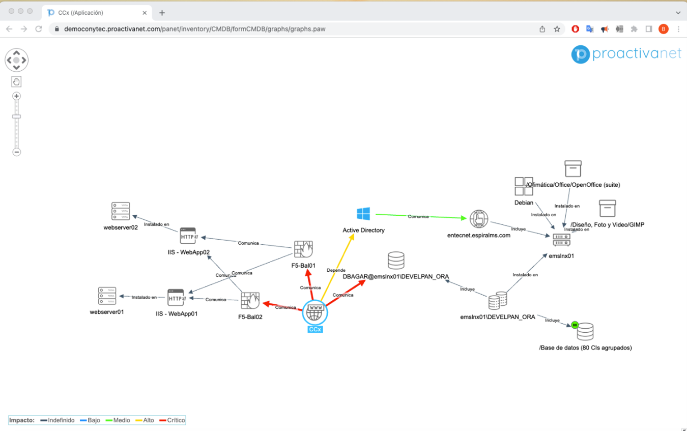
Task: Select the F5-Bal01 firewall node icon
Action: (x=303, y=249)
